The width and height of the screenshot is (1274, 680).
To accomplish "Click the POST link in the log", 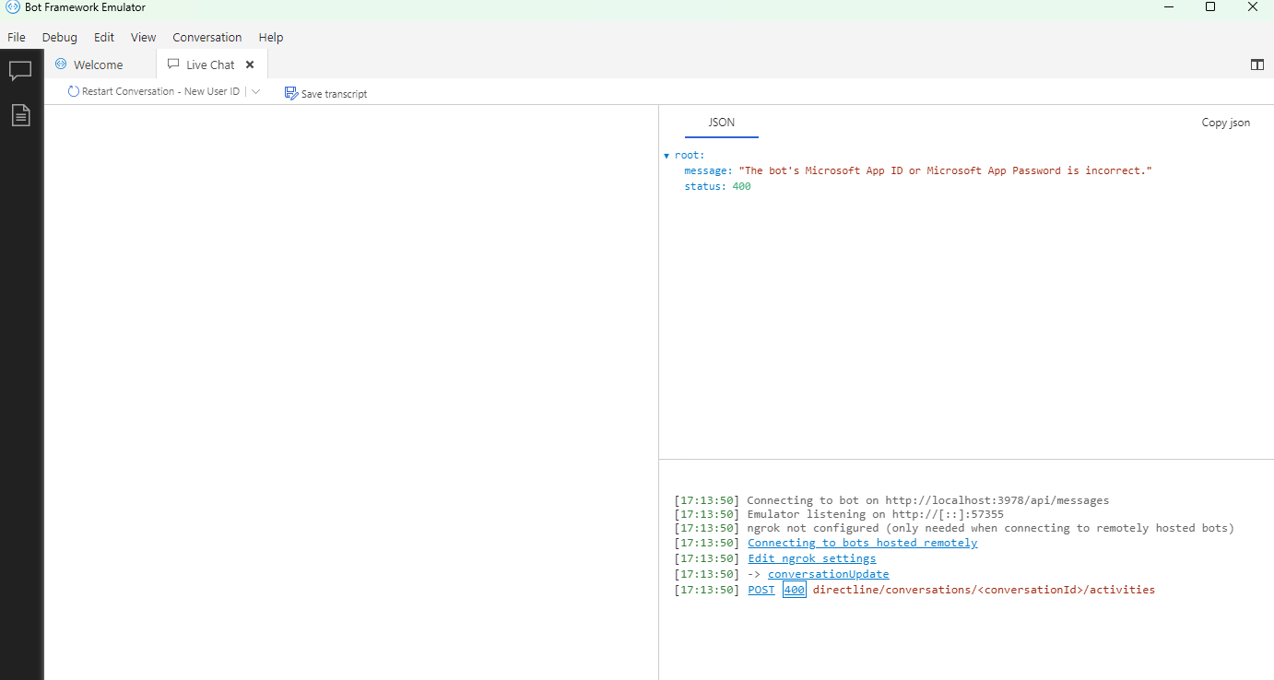I will click(x=761, y=590).
